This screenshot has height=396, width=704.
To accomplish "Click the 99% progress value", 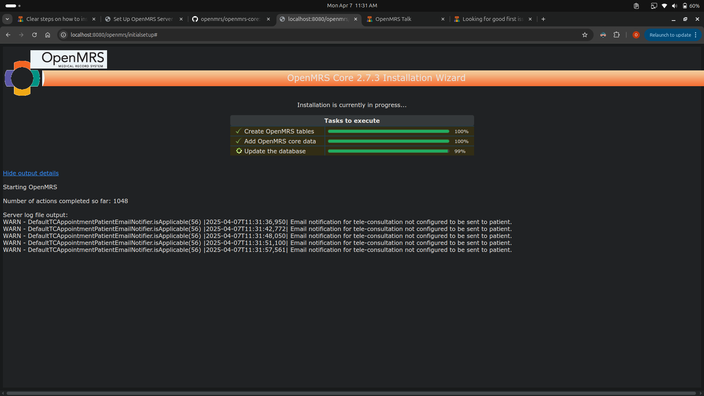I will (460, 151).
